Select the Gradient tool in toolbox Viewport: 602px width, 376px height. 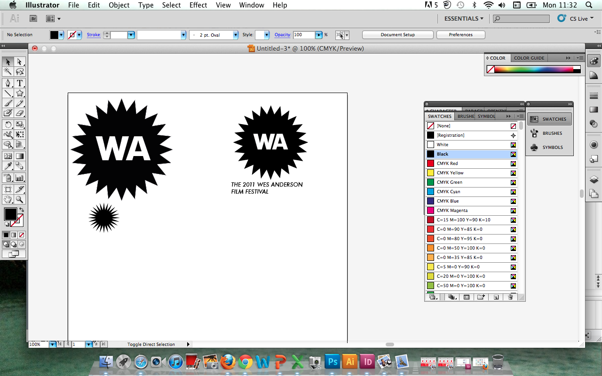20,156
